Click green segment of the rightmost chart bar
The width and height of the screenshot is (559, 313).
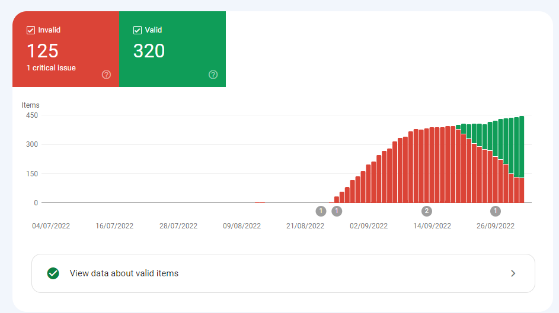point(522,145)
